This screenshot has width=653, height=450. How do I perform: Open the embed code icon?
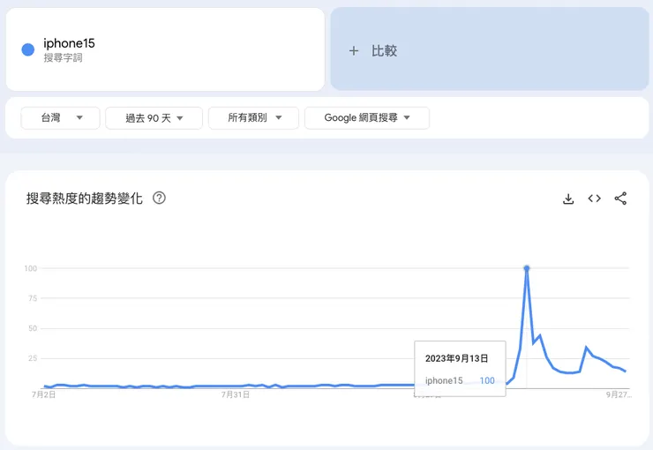(x=594, y=199)
